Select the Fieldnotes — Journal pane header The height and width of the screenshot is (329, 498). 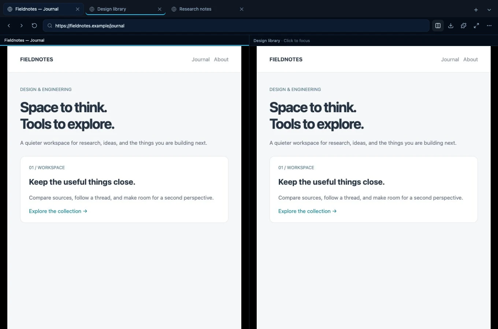point(124,41)
